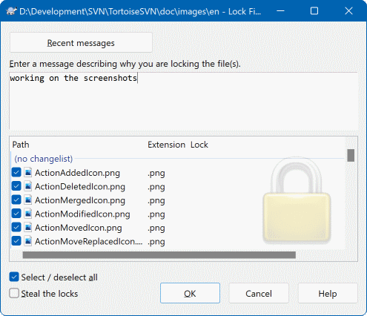Uncheck the ActionAddedIcon.png checkbox
Image resolution: width=367 pixels, height=316 pixels.
pos(16,172)
